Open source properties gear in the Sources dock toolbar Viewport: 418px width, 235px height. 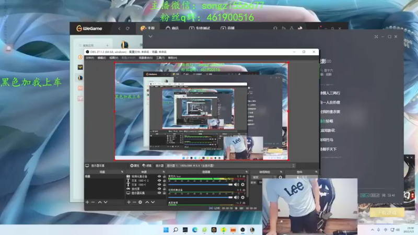(140, 202)
